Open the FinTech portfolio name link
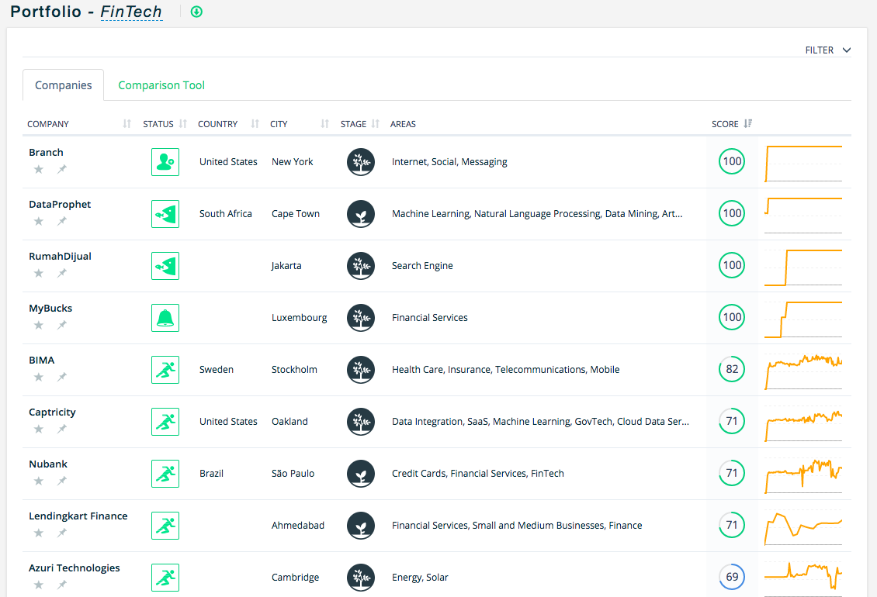Screen dimensions: 877x597 pyautogui.click(x=131, y=12)
